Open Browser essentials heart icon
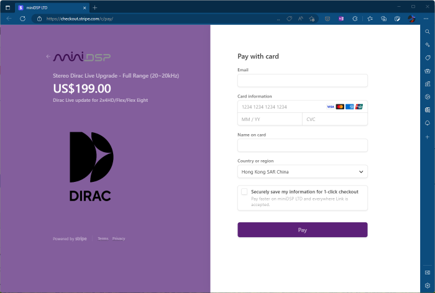 tap(397, 19)
